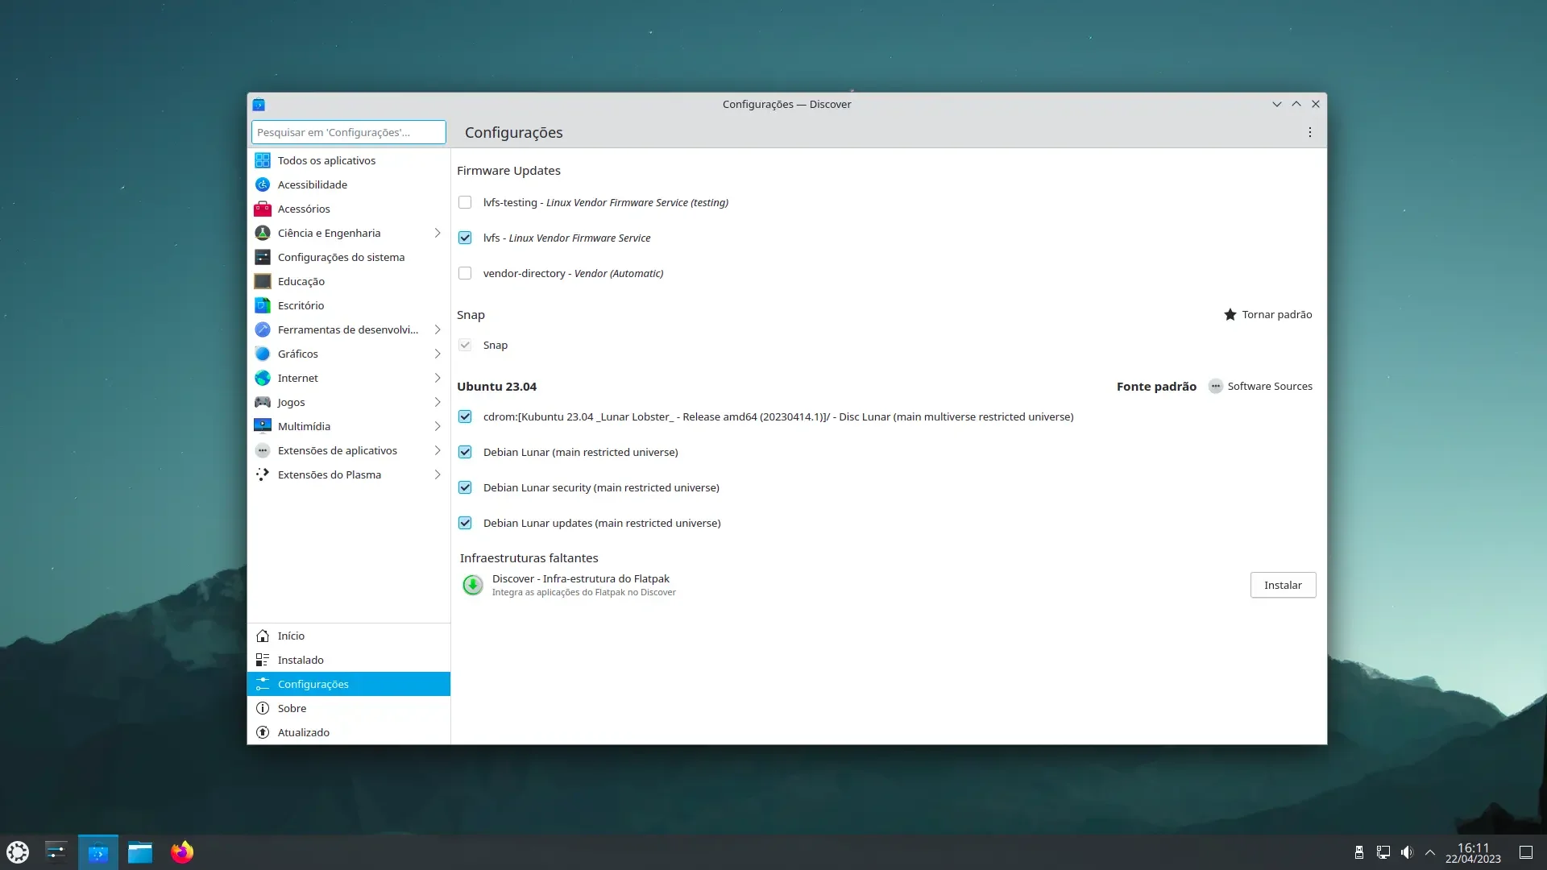The height and width of the screenshot is (870, 1547).
Task: Expand the Ciência e Engenharia category arrow
Action: 438,233
